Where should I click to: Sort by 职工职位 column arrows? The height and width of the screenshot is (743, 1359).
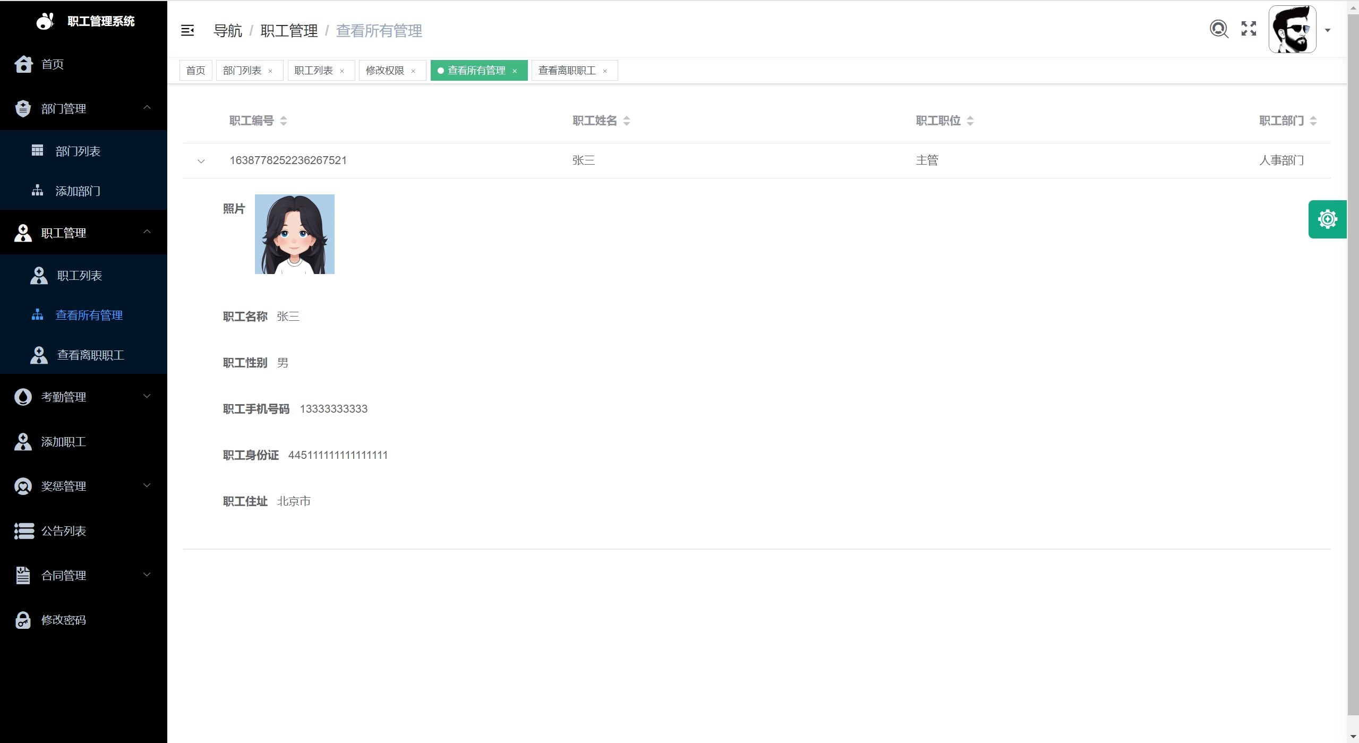pyautogui.click(x=970, y=121)
